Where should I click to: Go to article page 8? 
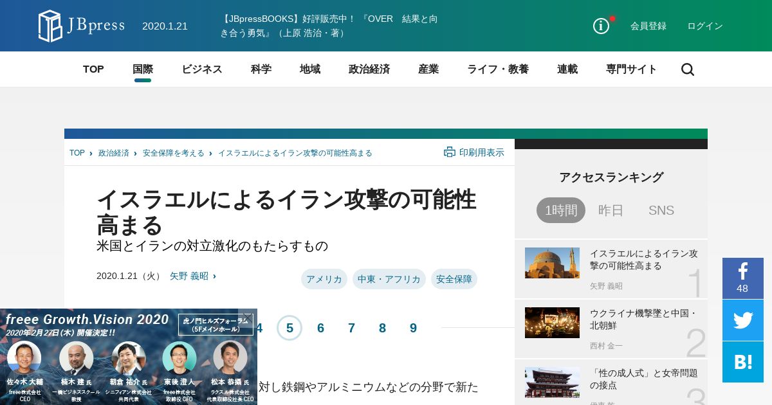pos(382,328)
